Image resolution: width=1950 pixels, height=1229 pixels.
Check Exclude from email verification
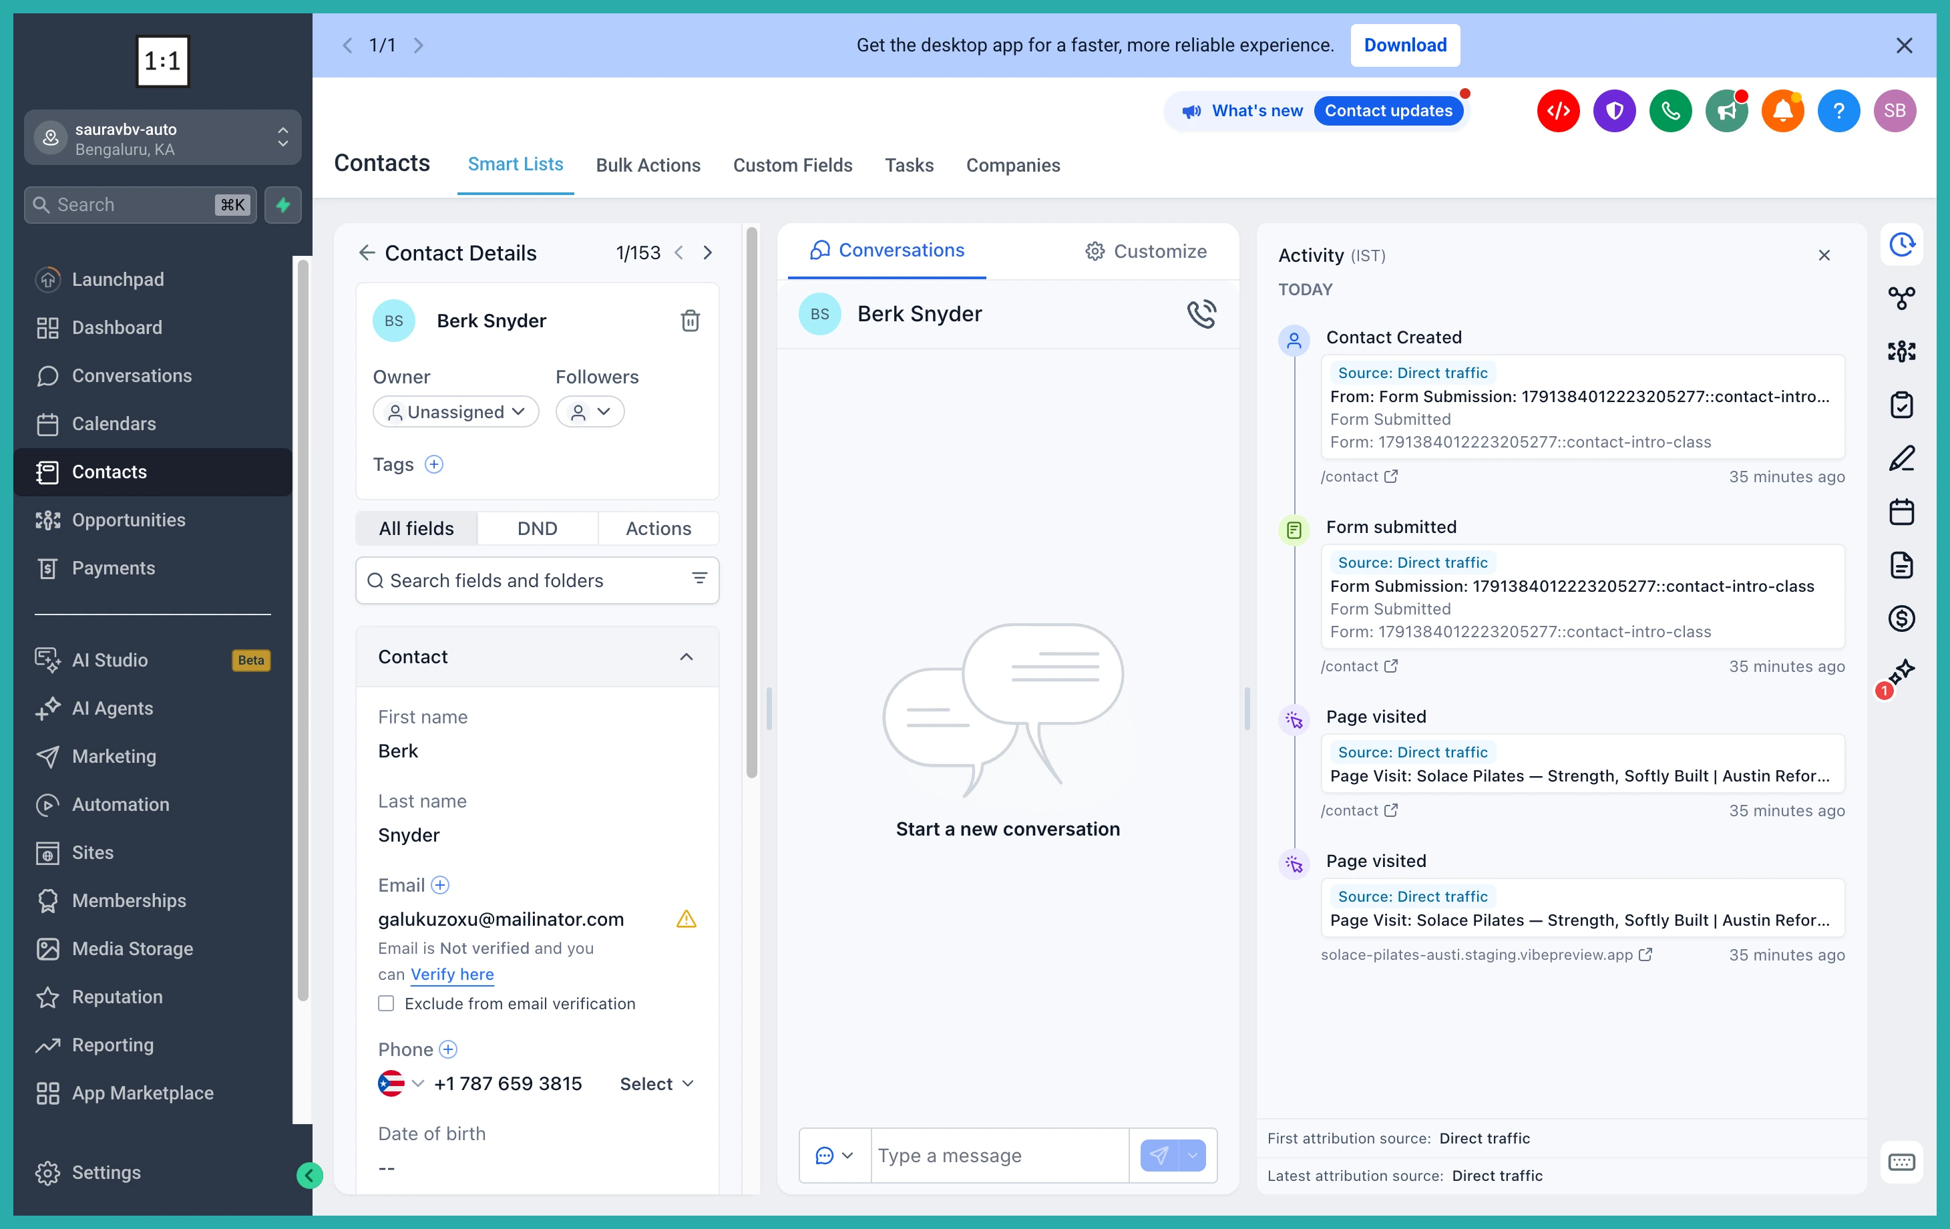386,1003
